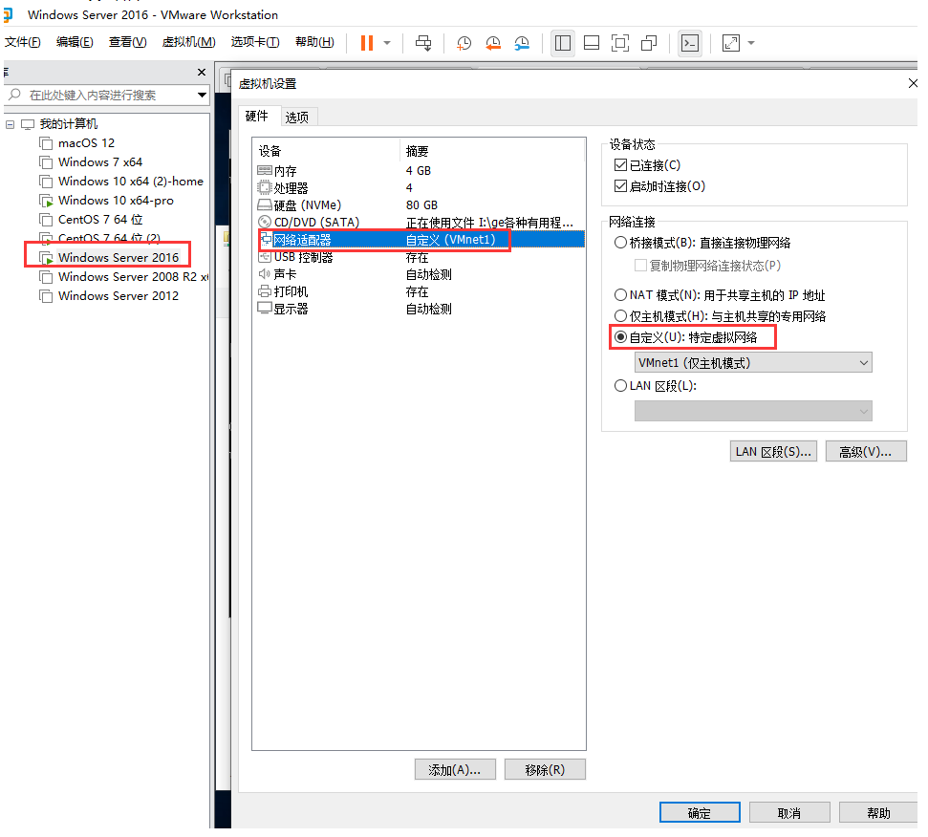928x837 pixels.
Task: Select LAN 区段(L) radio button
Action: pyautogui.click(x=620, y=386)
